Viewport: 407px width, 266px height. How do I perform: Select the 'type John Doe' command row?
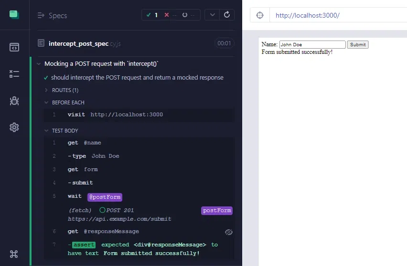(x=139, y=156)
